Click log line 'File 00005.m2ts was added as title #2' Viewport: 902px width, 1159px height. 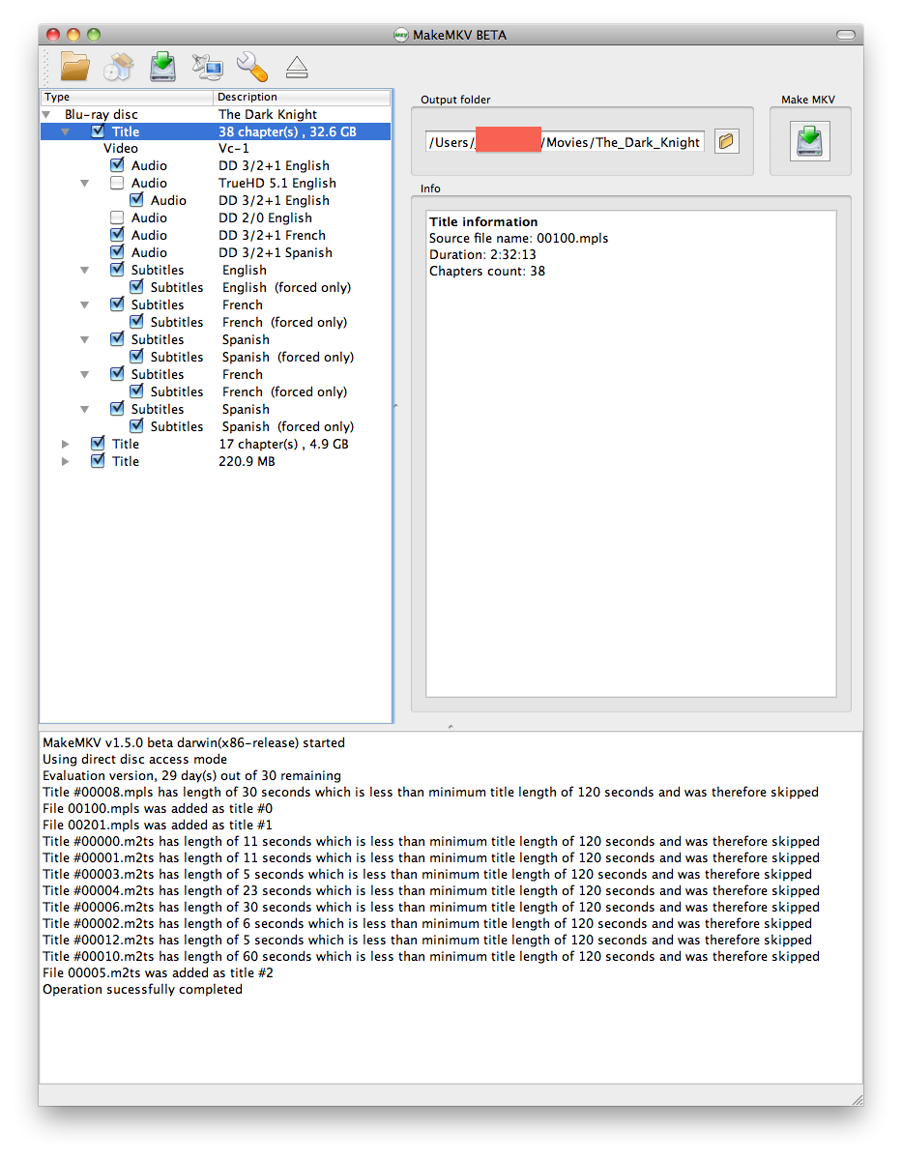(x=158, y=972)
